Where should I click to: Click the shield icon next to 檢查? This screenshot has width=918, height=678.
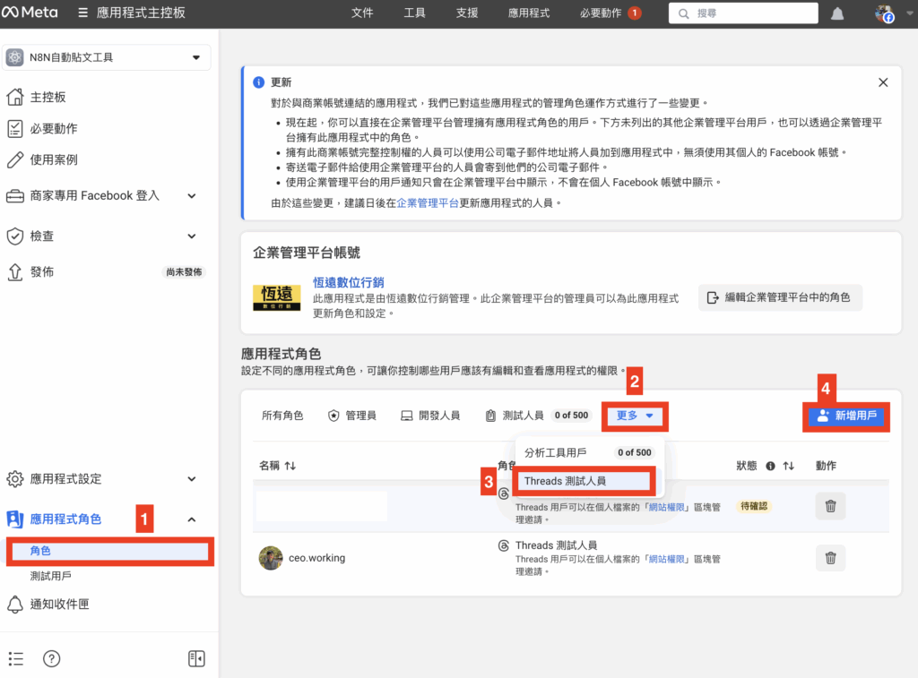tap(14, 236)
